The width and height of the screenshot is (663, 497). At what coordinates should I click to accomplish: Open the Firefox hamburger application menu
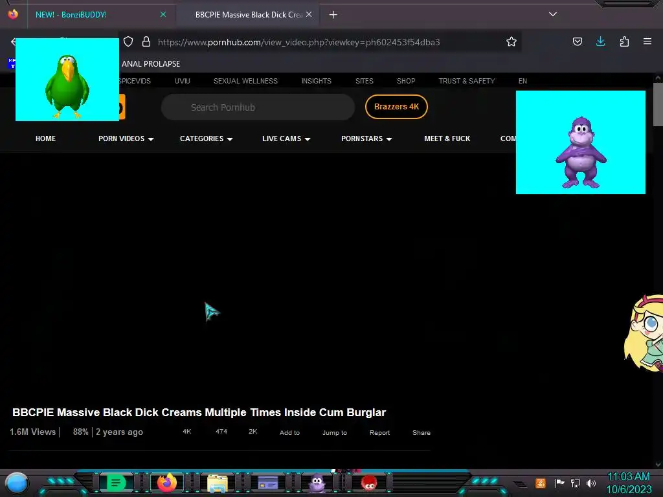point(647,41)
